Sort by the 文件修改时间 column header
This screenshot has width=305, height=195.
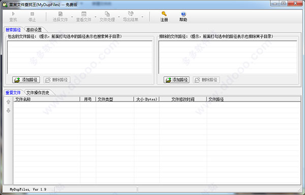[x=183, y=99]
